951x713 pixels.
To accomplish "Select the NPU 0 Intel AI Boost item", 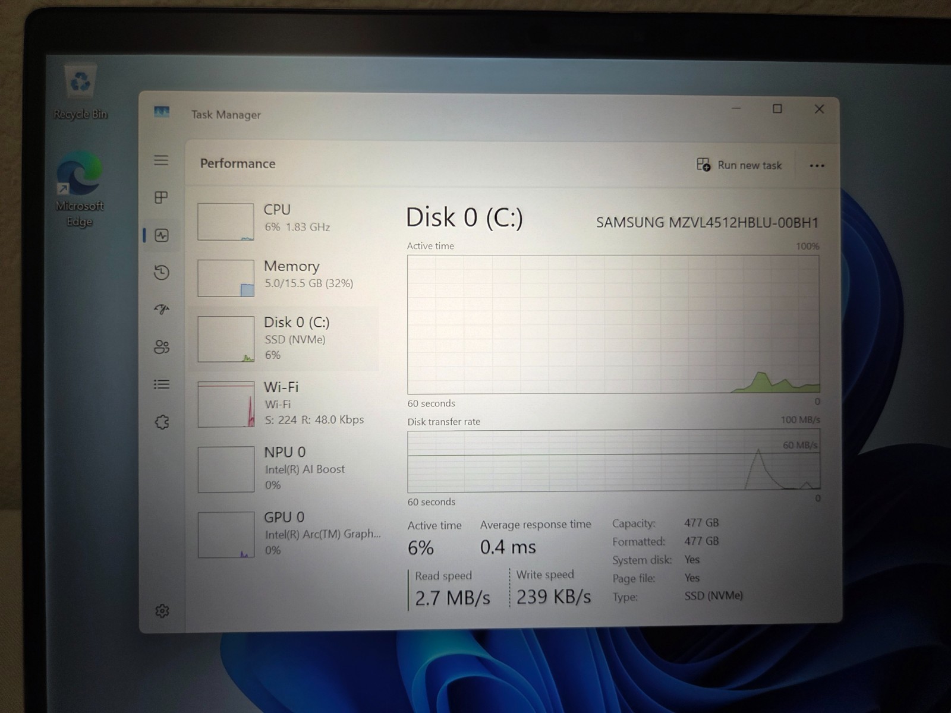I will (284, 469).
